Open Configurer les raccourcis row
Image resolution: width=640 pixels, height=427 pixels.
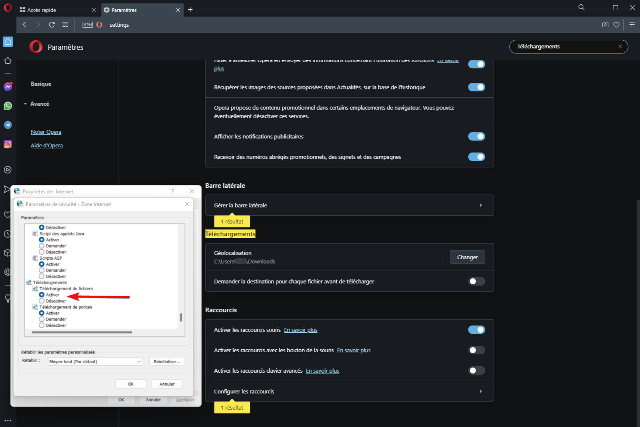(x=349, y=391)
